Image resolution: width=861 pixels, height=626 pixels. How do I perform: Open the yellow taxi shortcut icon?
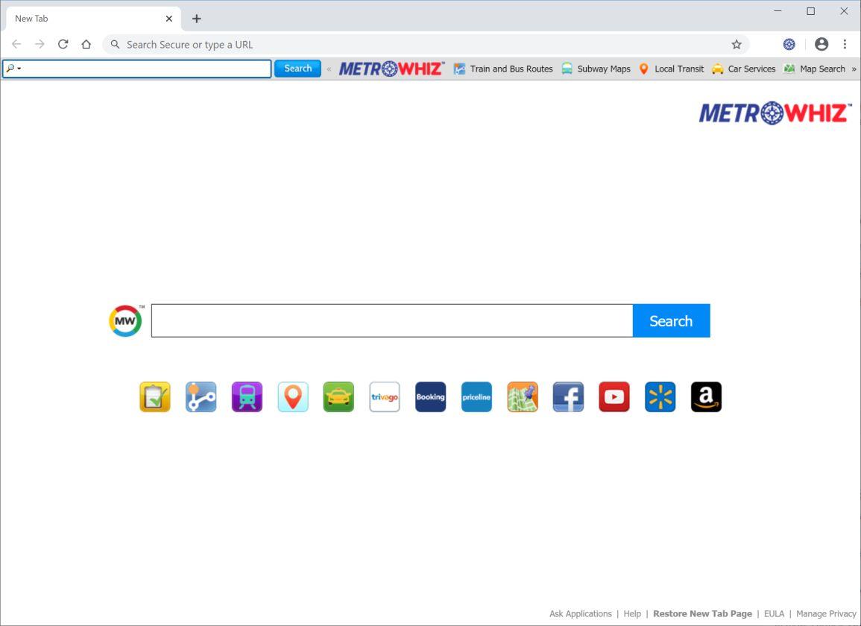(x=338, y=396)
